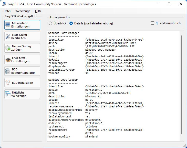Screen dimensions: 187x148
Task: Select Details (zur Fehlerbehebung) radio button
Action: 71,23
